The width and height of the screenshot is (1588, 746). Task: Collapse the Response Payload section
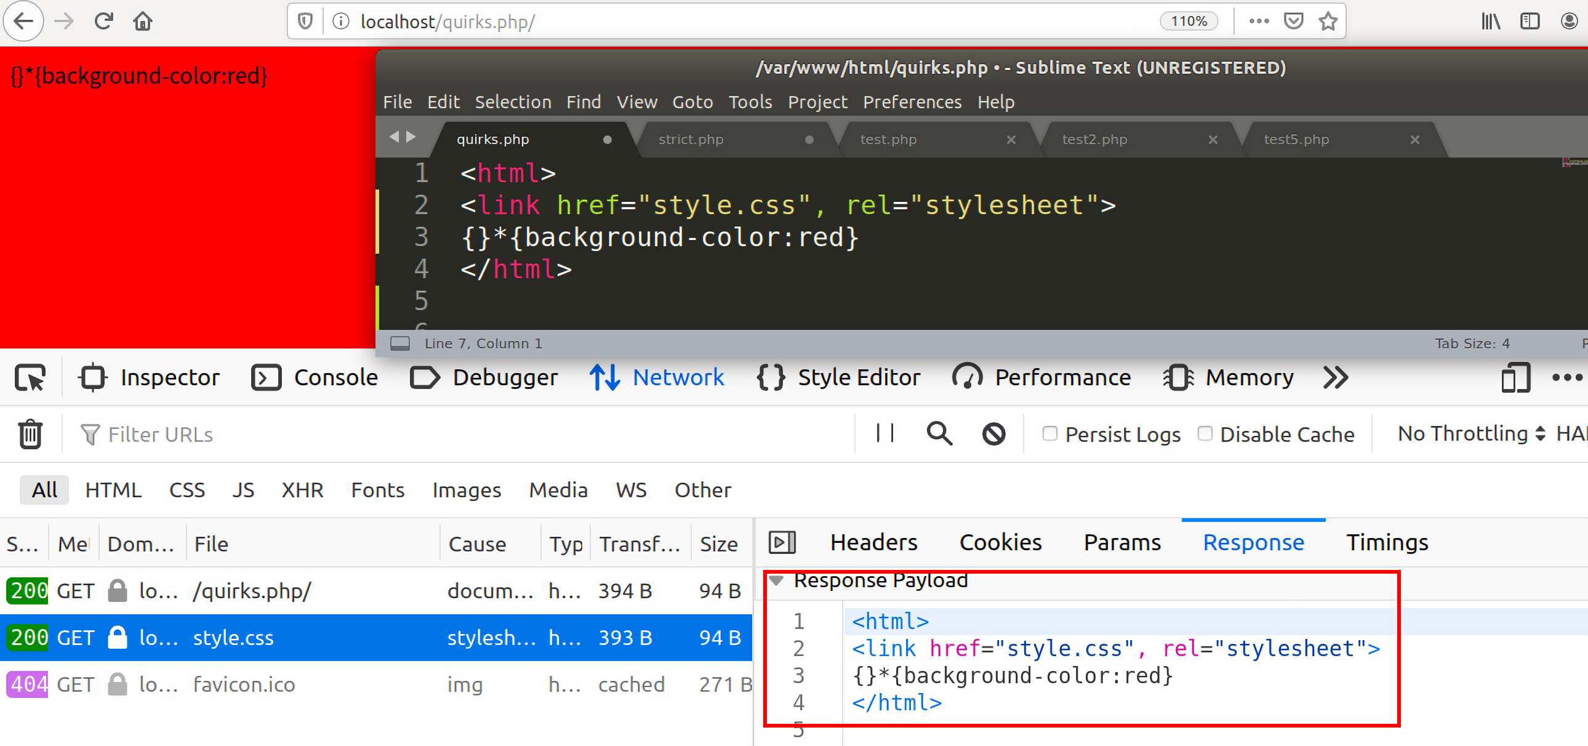coord(776,581)
